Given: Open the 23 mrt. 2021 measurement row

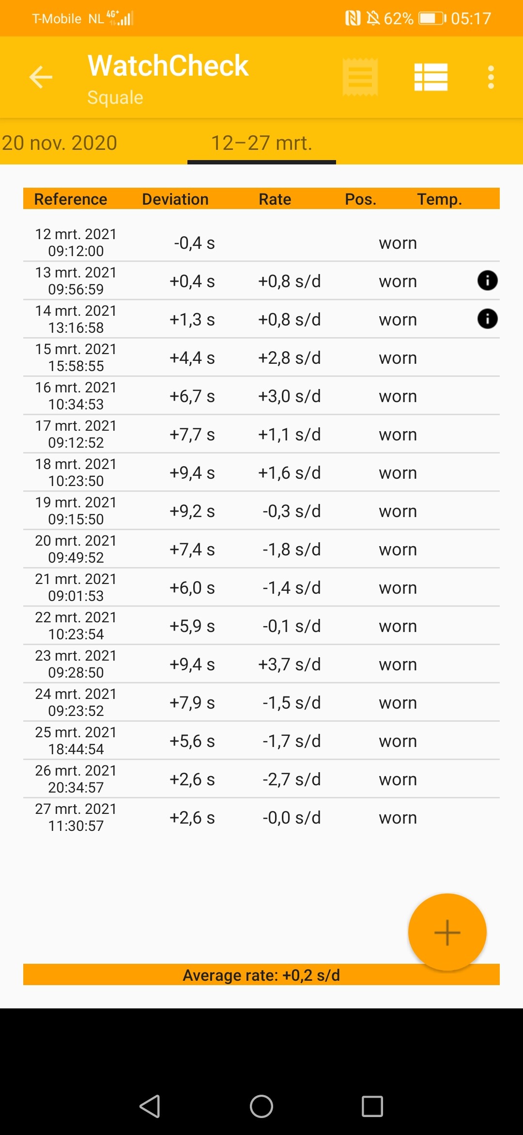Looking at the screenshot, I should (261, 664).
